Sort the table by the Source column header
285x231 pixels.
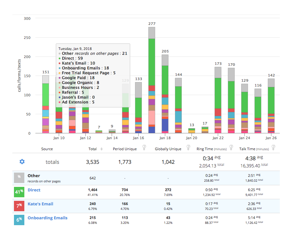47,149
